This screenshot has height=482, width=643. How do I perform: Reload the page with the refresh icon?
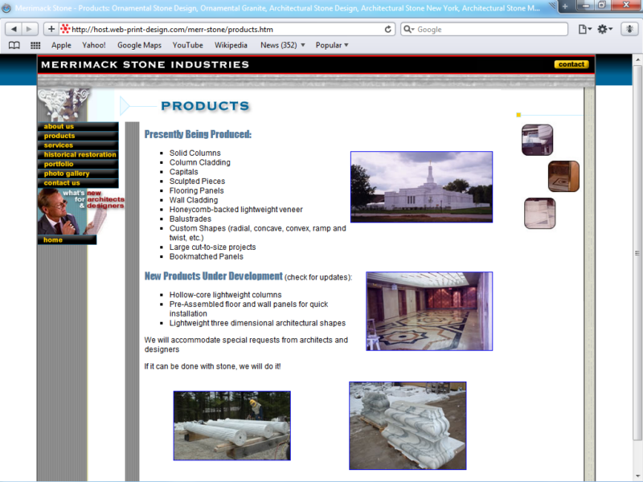pos(387,29)
